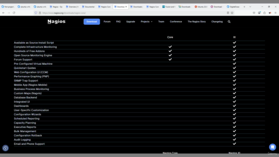Click 'Web Configuration UI (CCM)' text
Image resolution: width=279 pixels, height=157 pixels.
pyautogui.click(x=31, y=72)
